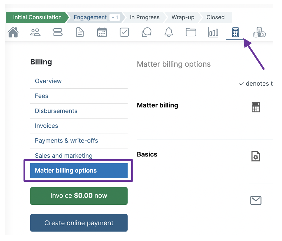Screen dimensions: 282x241
Task: Check notifications via the bell icon
Action: tap(169, 32)
